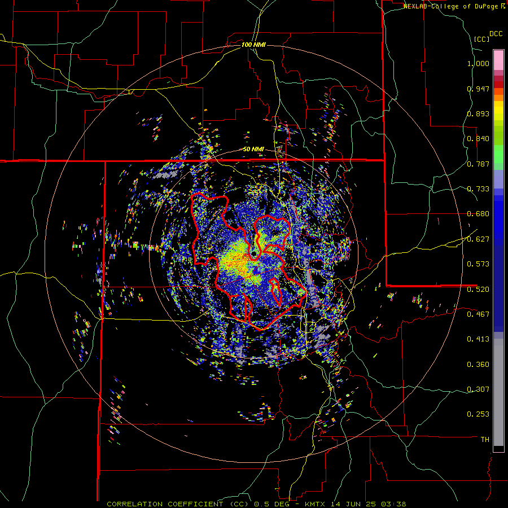Click the NEXLAB-College of DuPage label

click(x=450, y=6)
